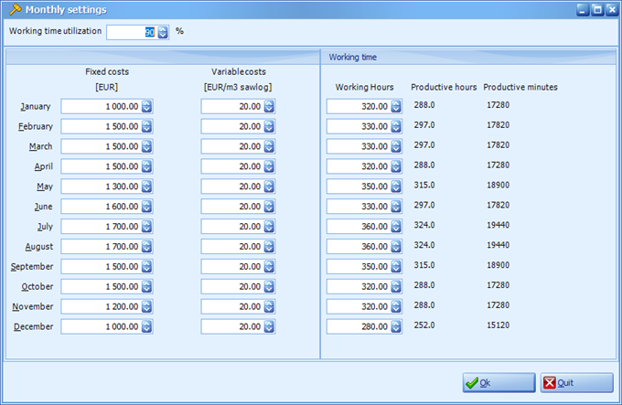Cancel with the Quit button
Screen dimensions: 622x405
[x=577, y=383]
